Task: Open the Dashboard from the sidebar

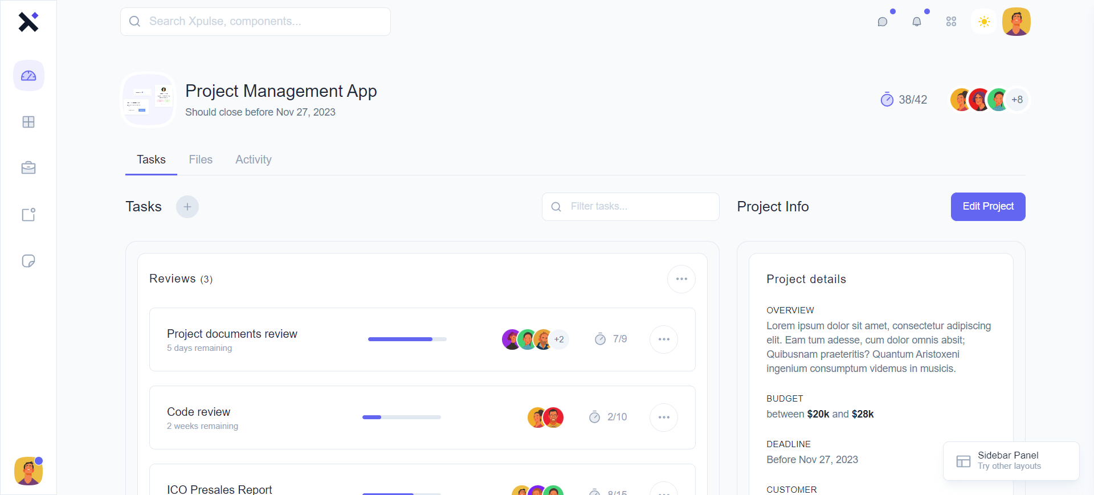Action: tap(28, 75)
